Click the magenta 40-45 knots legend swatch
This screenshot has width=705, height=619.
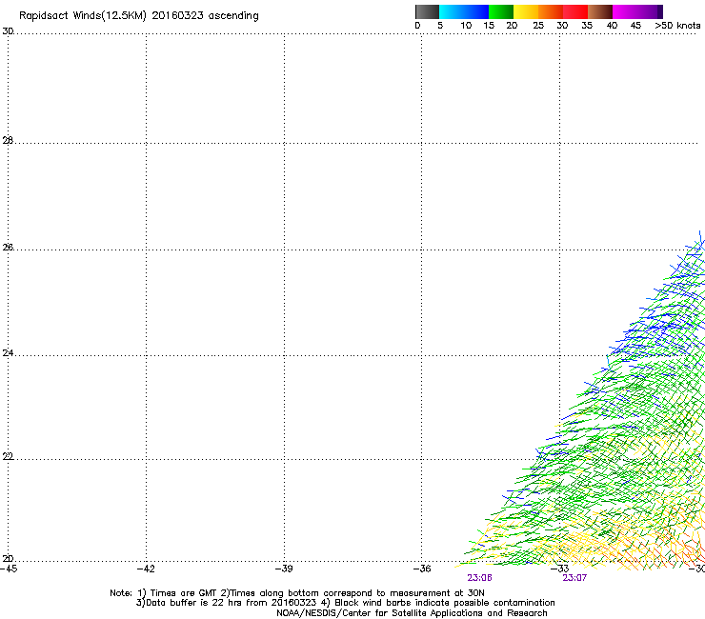tap(625, 11)
